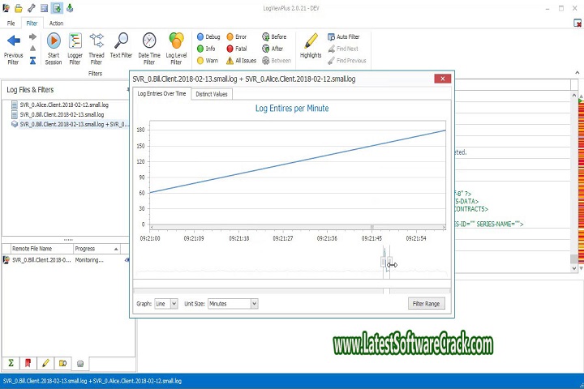Screen dimensions: 584x389
Task: Open the Logger Filter tool
Action: [x=75, y=41]
